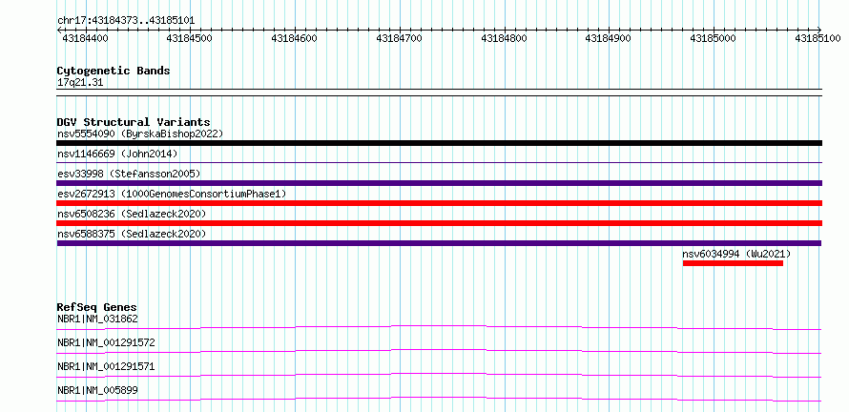Select the DGV Structural Variants heading

pyautogui.click(x=134, y=122)
